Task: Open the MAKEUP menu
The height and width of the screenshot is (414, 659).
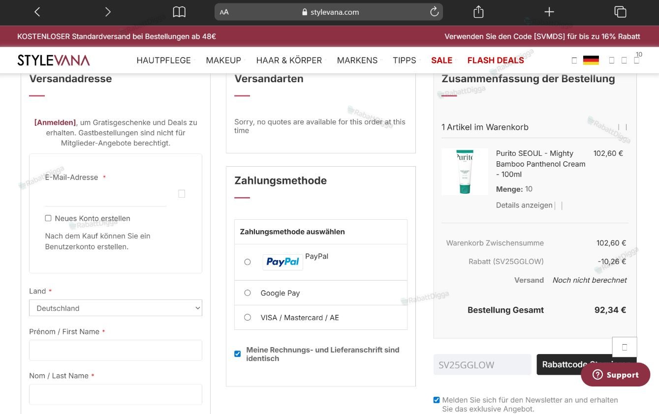Action: click(223, 60)
